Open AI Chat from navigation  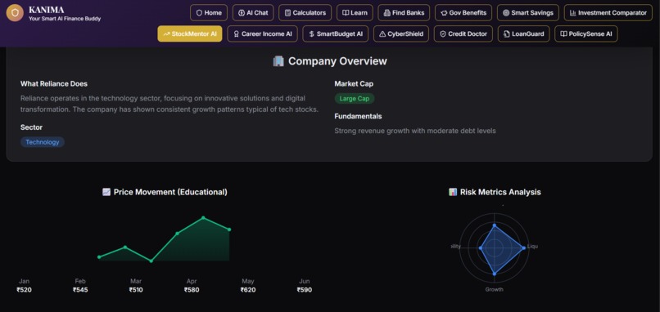click(253, 12)
